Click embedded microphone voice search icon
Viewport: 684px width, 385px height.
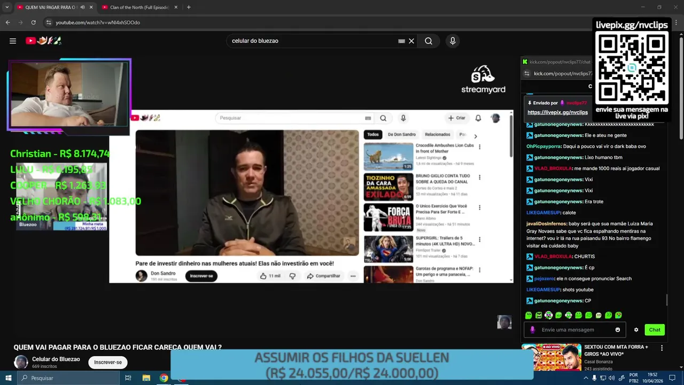(403, 118)
